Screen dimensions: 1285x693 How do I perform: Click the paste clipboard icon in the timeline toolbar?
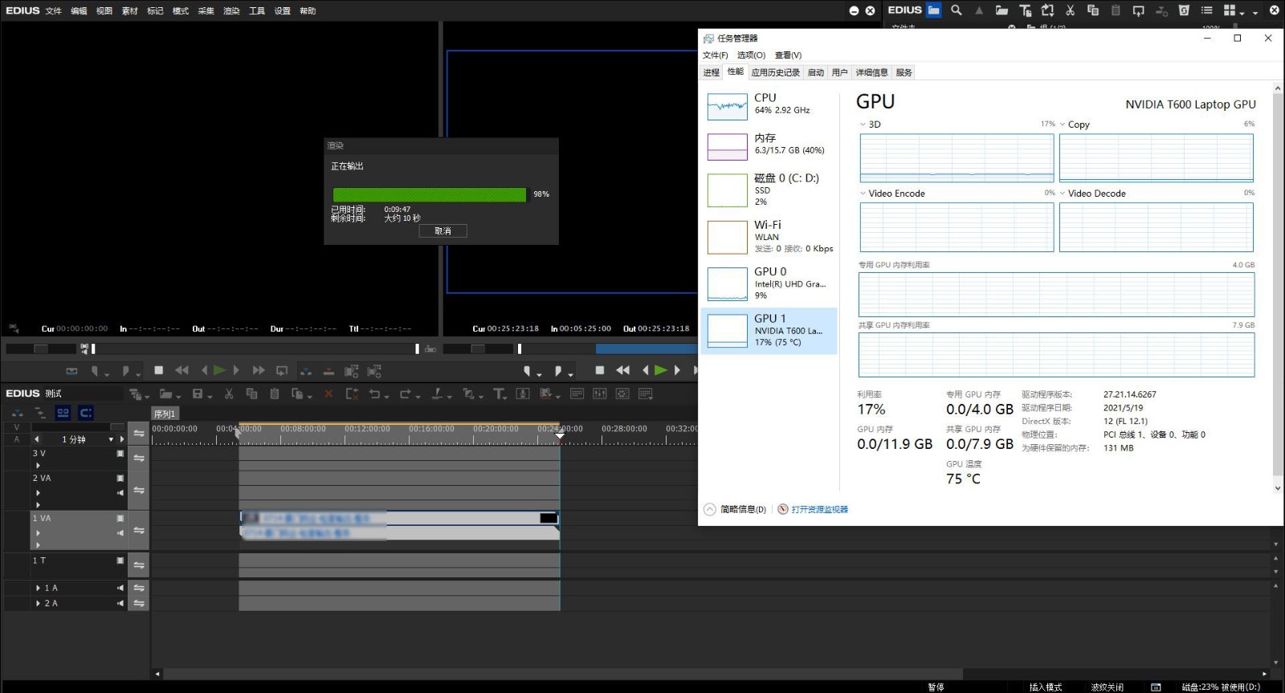(275, 393)
